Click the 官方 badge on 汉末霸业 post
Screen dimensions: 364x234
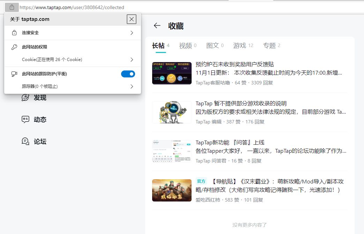(201, 181)
